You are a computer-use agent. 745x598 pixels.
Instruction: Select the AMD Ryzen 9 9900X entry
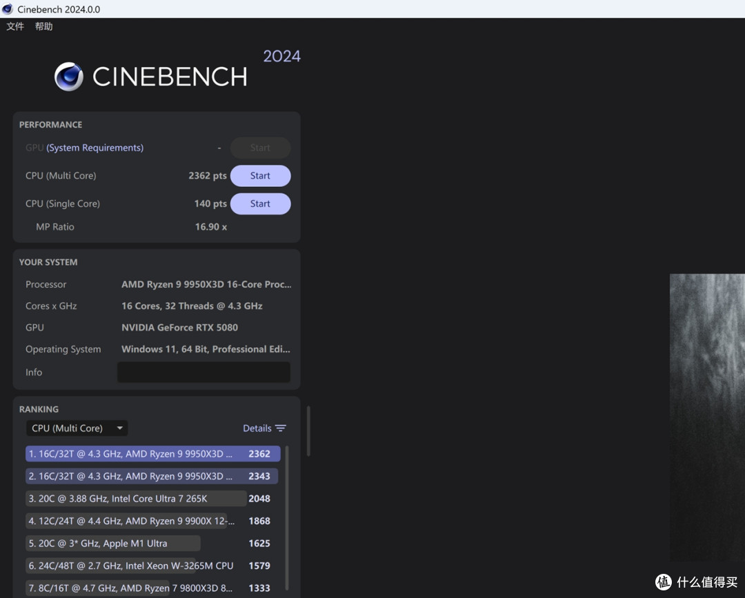pos(149,521)
